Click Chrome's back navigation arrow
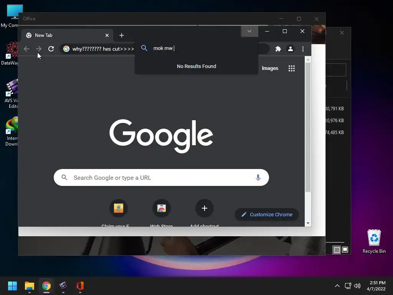393x295 pixels. 26,49
